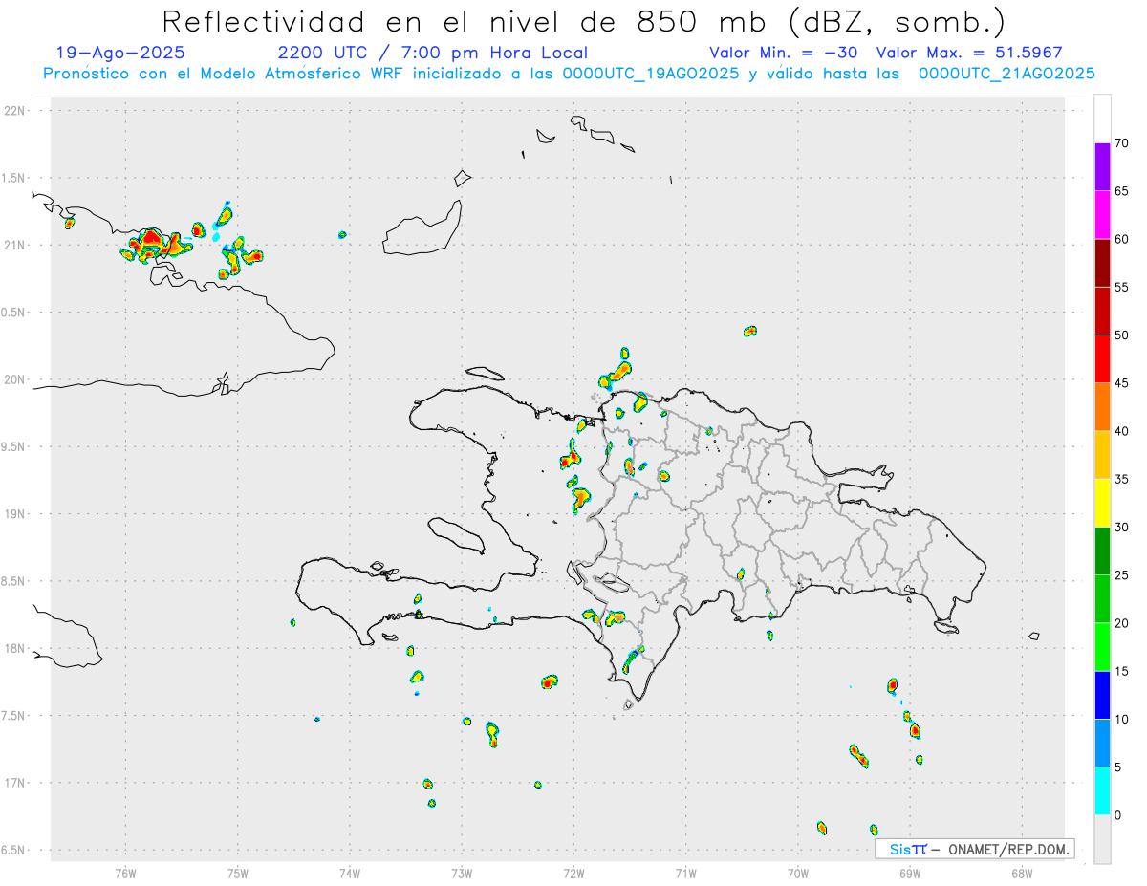Click the purple 65–70 dBZ colorbar segment
Screen dimensions: 1147x886
click(1102, 167)
